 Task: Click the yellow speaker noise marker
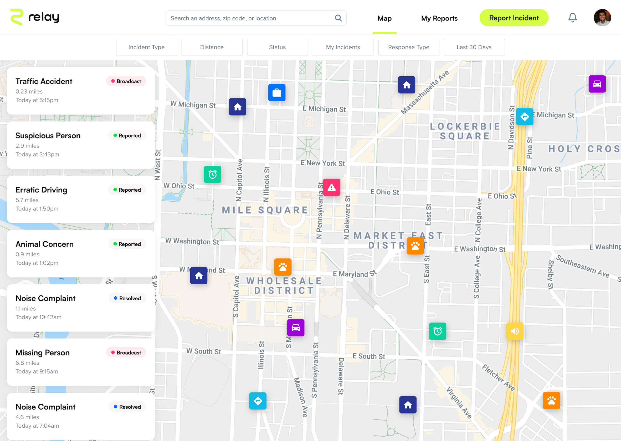coord(514,331)
